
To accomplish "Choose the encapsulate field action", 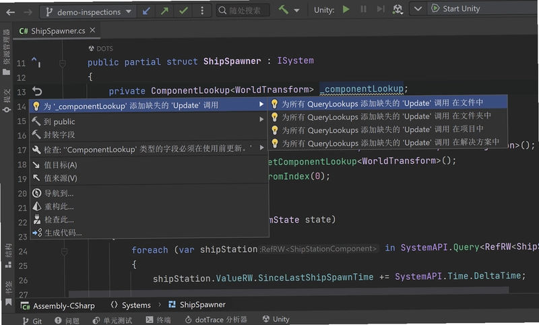I will point(148,134).
